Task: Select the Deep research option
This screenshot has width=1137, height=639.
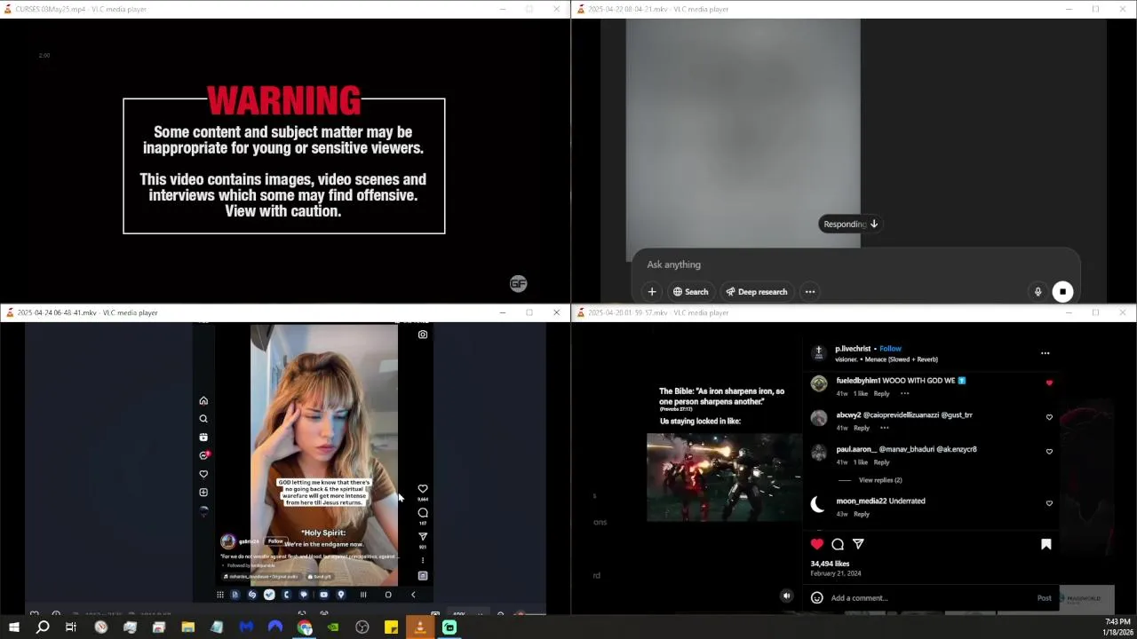Action: click(x=757, y=292)
